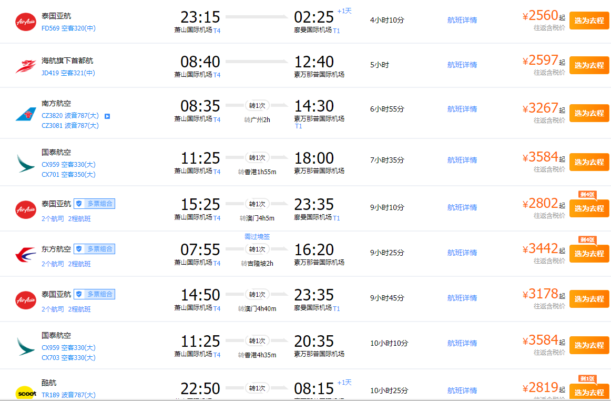Click the Capital Airlines logo beside JD419
The height and width of the screenshot is (401, 611).
pos(26,66)
